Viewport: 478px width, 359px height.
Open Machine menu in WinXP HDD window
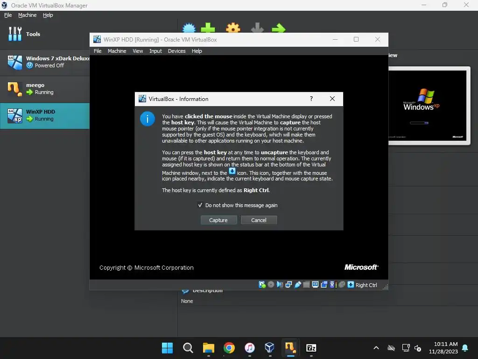(x=117, y=51)
